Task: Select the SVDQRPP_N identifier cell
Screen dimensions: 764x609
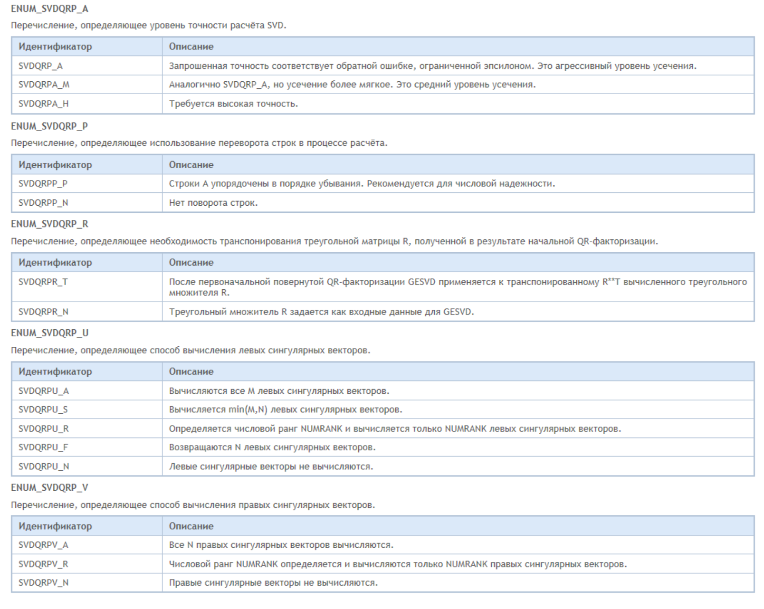Action: (x=87, y=202)
